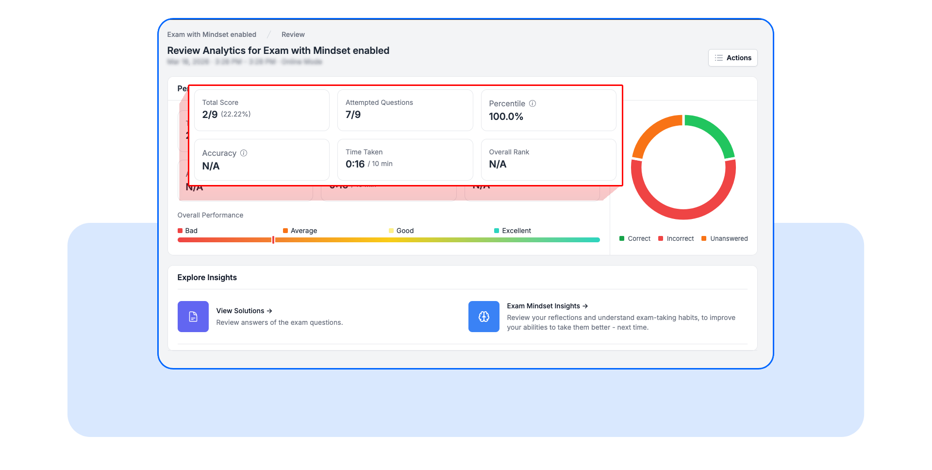This screenshot has width=932, height=470.
Task: Click the Accuracy info icon
Action: 244,153
